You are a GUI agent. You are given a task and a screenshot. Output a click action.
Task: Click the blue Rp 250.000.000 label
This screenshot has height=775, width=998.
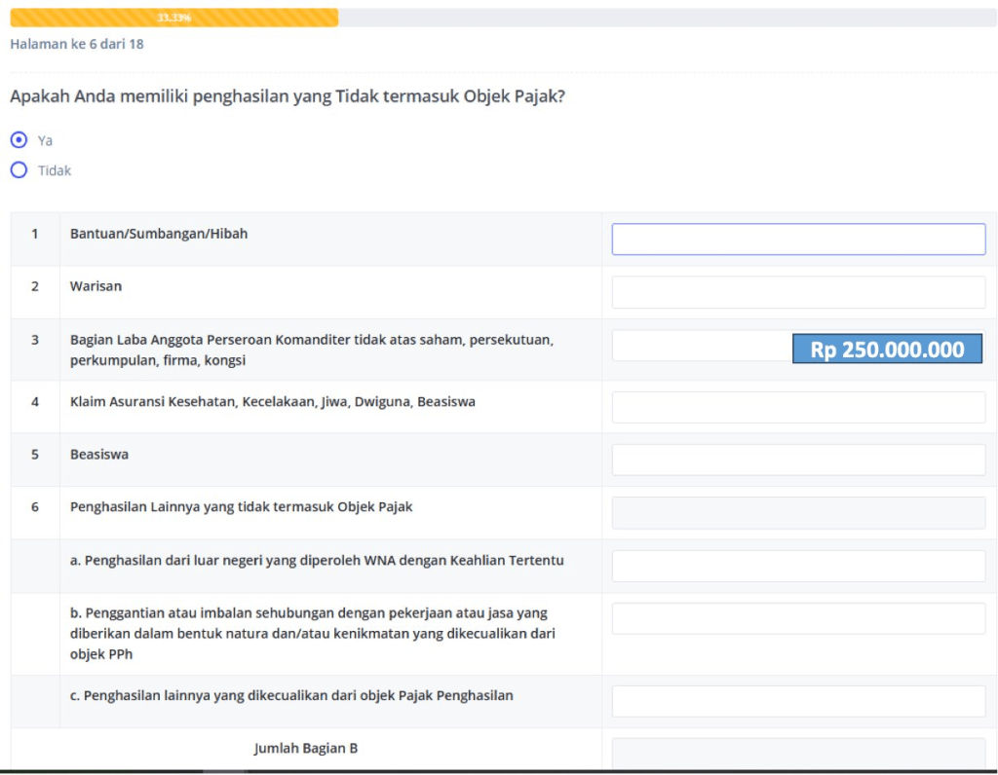pos(887,350)
